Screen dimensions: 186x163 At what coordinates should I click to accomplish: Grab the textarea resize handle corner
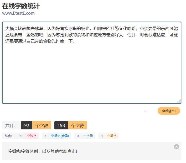tap(179, 101)
